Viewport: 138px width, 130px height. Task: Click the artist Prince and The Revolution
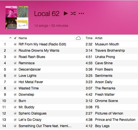click(x=115, y=120)
